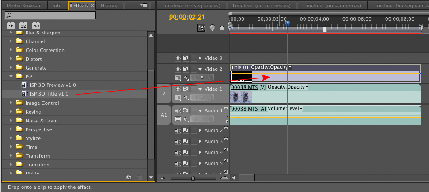The image size is (429, 192).
Task: Collapse the Video 2 track
Action: [200, 69]
